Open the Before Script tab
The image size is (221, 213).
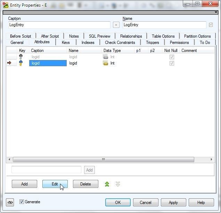point(21,36)
